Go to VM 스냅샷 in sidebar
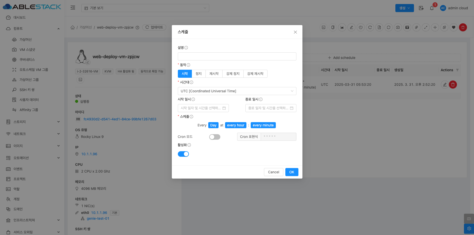This screenshot has width=474, height=235. [27, 50]
